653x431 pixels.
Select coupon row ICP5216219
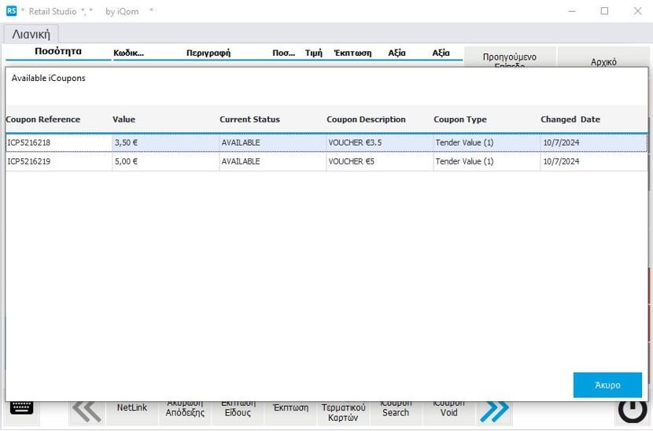59,161
